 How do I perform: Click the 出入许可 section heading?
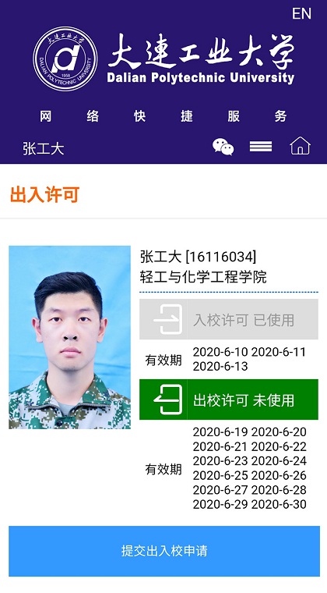coord(45,195)
